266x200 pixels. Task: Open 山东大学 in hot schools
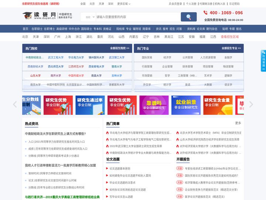[35, 76]
